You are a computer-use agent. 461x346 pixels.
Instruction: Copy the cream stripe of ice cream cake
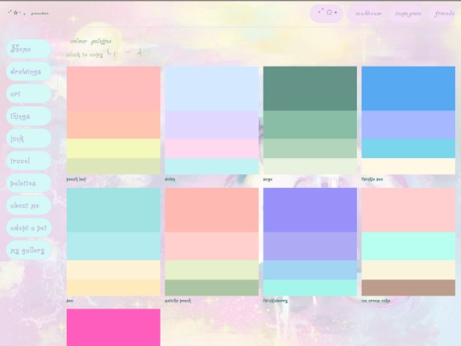408,270
